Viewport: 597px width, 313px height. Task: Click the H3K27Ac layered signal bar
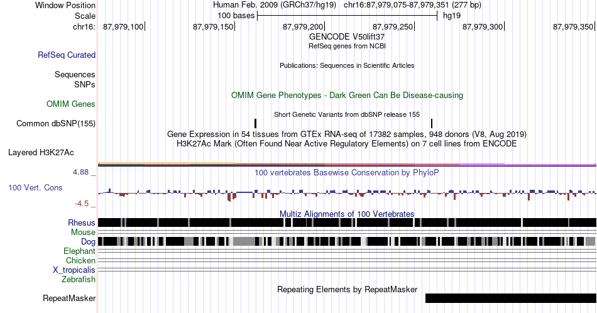[347, 165]
